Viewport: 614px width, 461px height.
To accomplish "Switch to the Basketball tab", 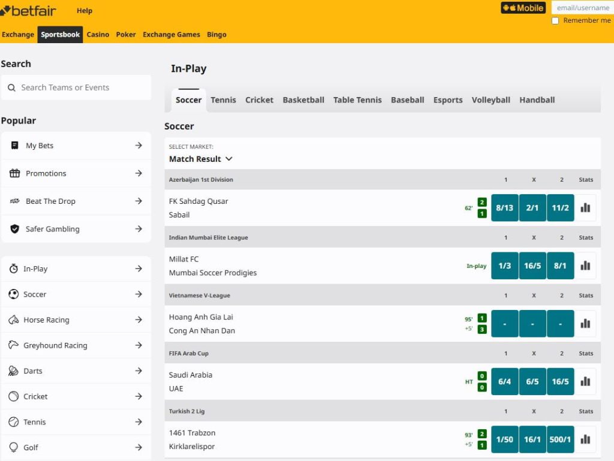I will pyautogui.click(x=303, y=100).
